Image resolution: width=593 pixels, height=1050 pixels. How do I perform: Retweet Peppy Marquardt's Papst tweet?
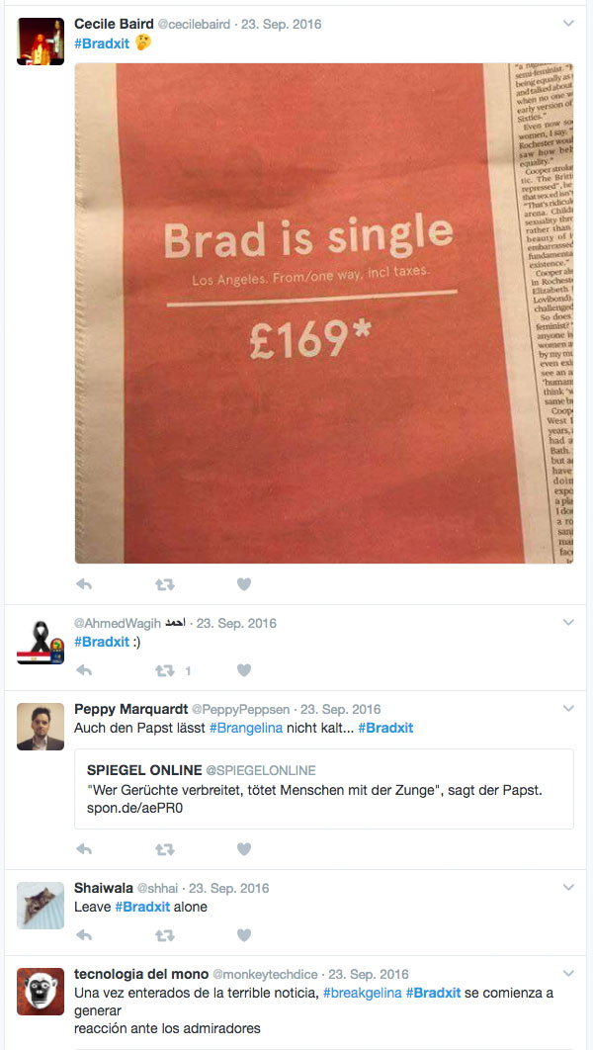pyautogui.click(x=165, y=849)
